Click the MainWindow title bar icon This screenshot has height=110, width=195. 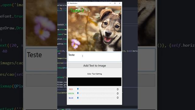pos(68,3)
